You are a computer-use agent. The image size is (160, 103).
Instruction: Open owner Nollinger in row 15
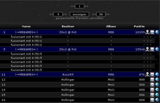pyautogui.click(x=68, y=95)
